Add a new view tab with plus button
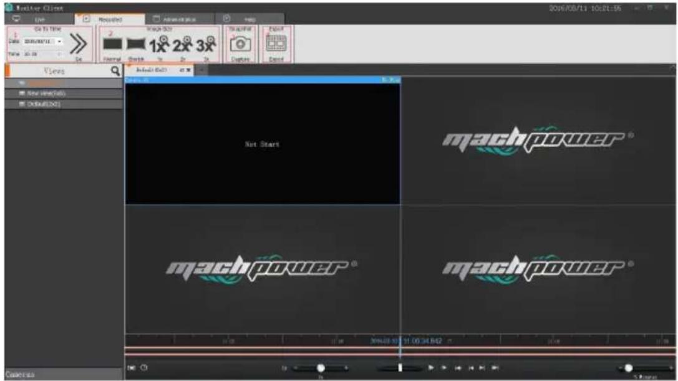This screenshot has width=678, height=381. tap(201, 70)
